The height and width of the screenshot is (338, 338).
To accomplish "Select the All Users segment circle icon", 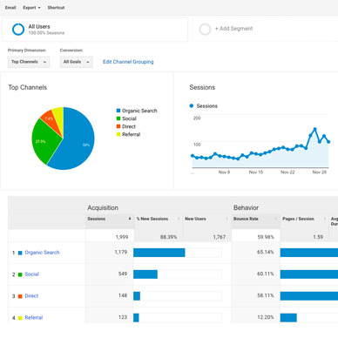I will [18, 30].
